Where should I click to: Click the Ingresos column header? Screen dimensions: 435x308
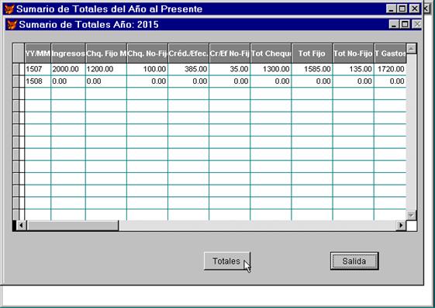click(x=68, y=54)
